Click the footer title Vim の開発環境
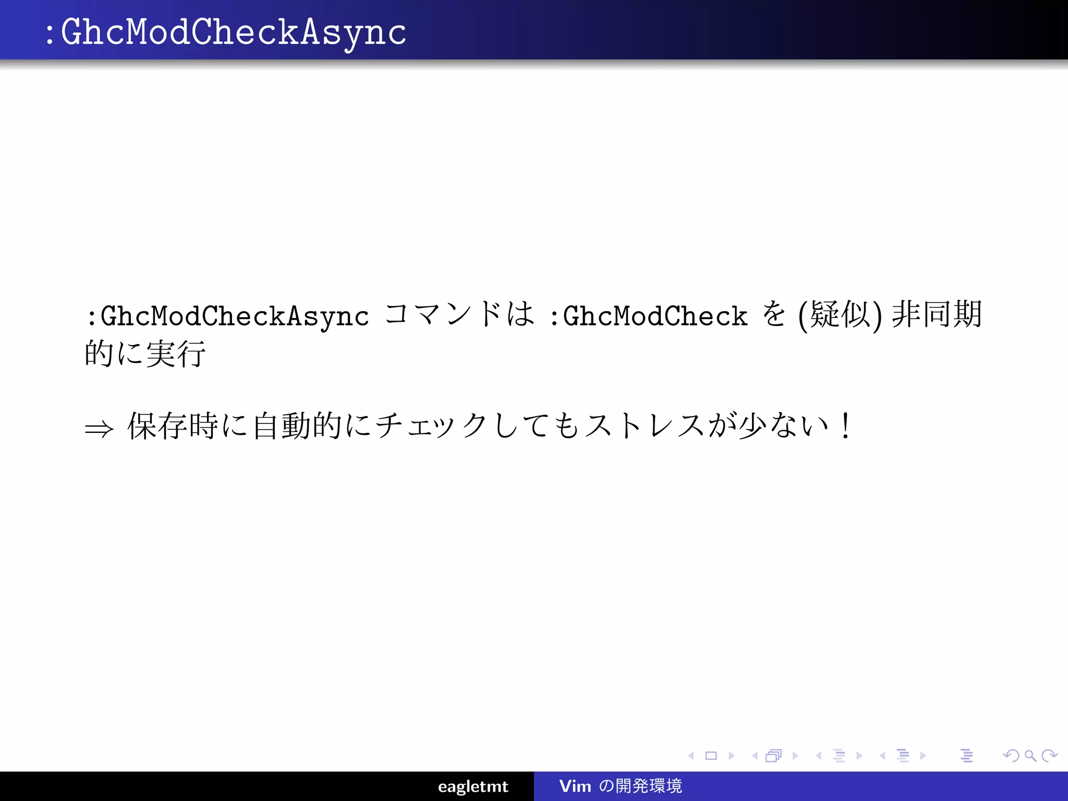Screen dimensions: 1068x801 point(621,786)
